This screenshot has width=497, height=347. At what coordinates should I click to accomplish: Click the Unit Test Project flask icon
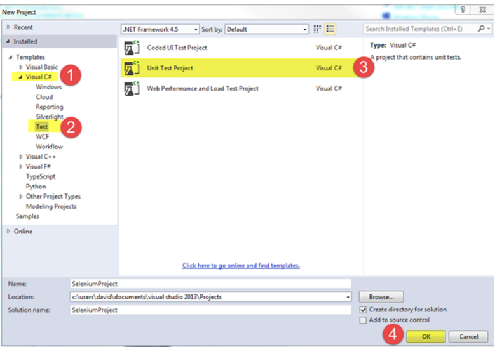pos(132,68)
